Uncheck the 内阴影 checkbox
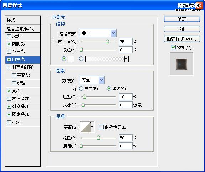 pos(9,44)
